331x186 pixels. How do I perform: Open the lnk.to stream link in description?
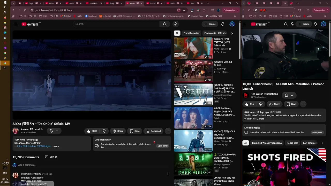pos(34,146)
